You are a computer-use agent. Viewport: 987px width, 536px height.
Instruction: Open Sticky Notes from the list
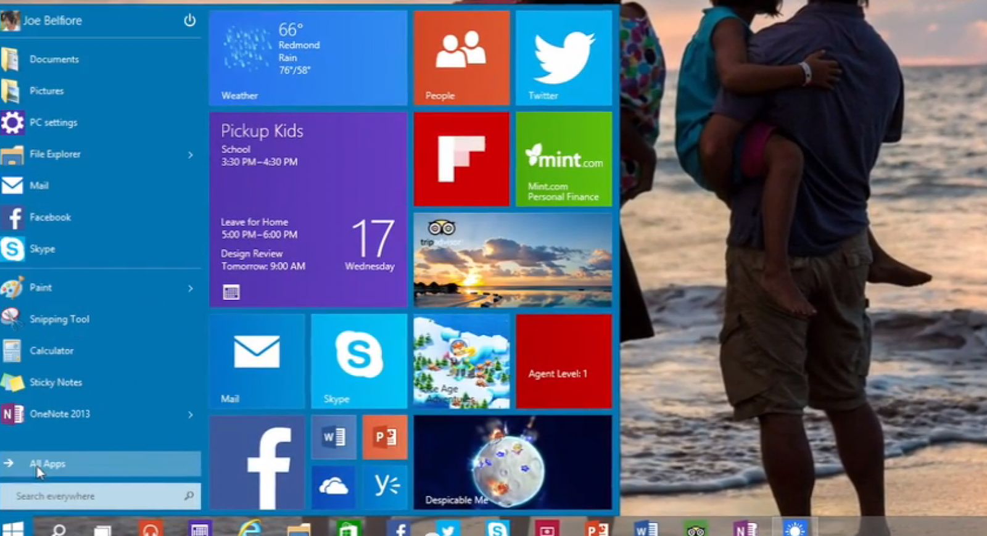[x=101, y=382]
